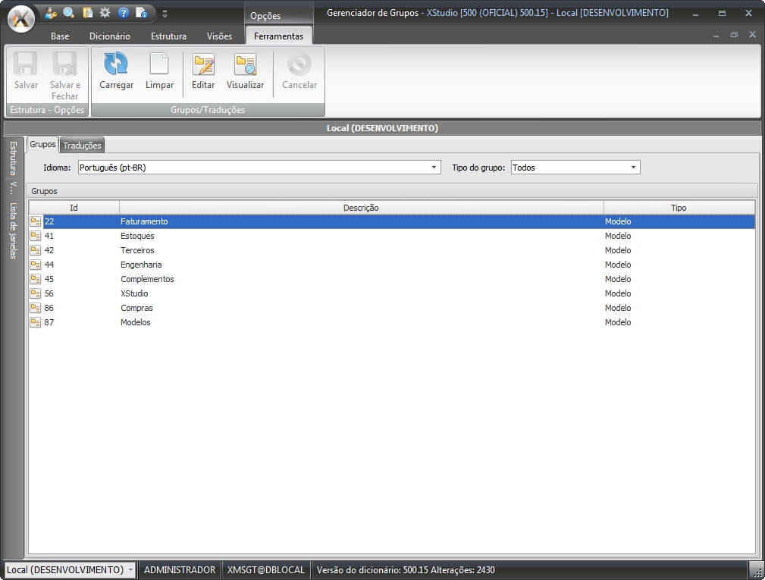The height and width of the screenshot is (580, 765).
Task: Sort groups by the Descrição column header
Action: pyautogui.click(x=361, y=208)
